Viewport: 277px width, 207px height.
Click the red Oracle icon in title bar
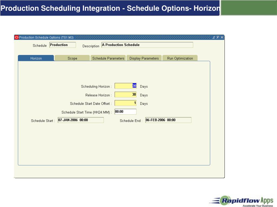(x=17, y=37)
